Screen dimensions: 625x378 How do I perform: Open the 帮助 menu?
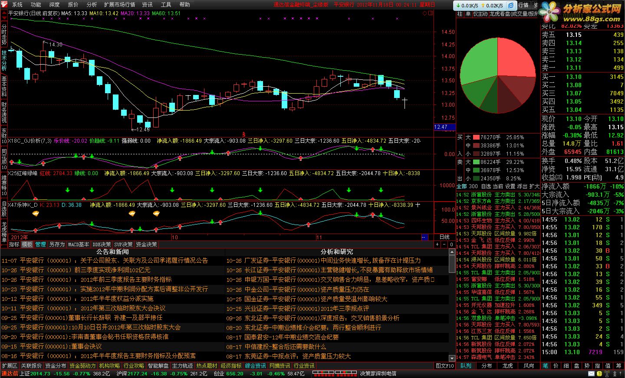point(184,5)
